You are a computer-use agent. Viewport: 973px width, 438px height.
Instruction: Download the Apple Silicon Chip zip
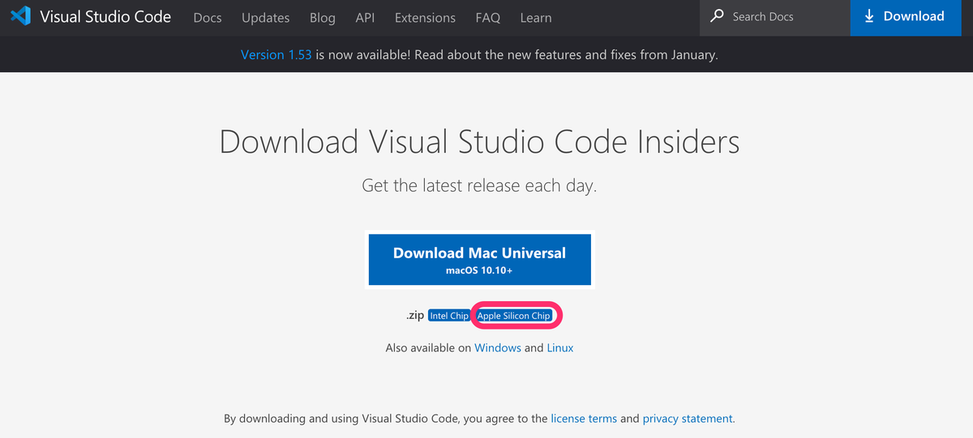514,316
